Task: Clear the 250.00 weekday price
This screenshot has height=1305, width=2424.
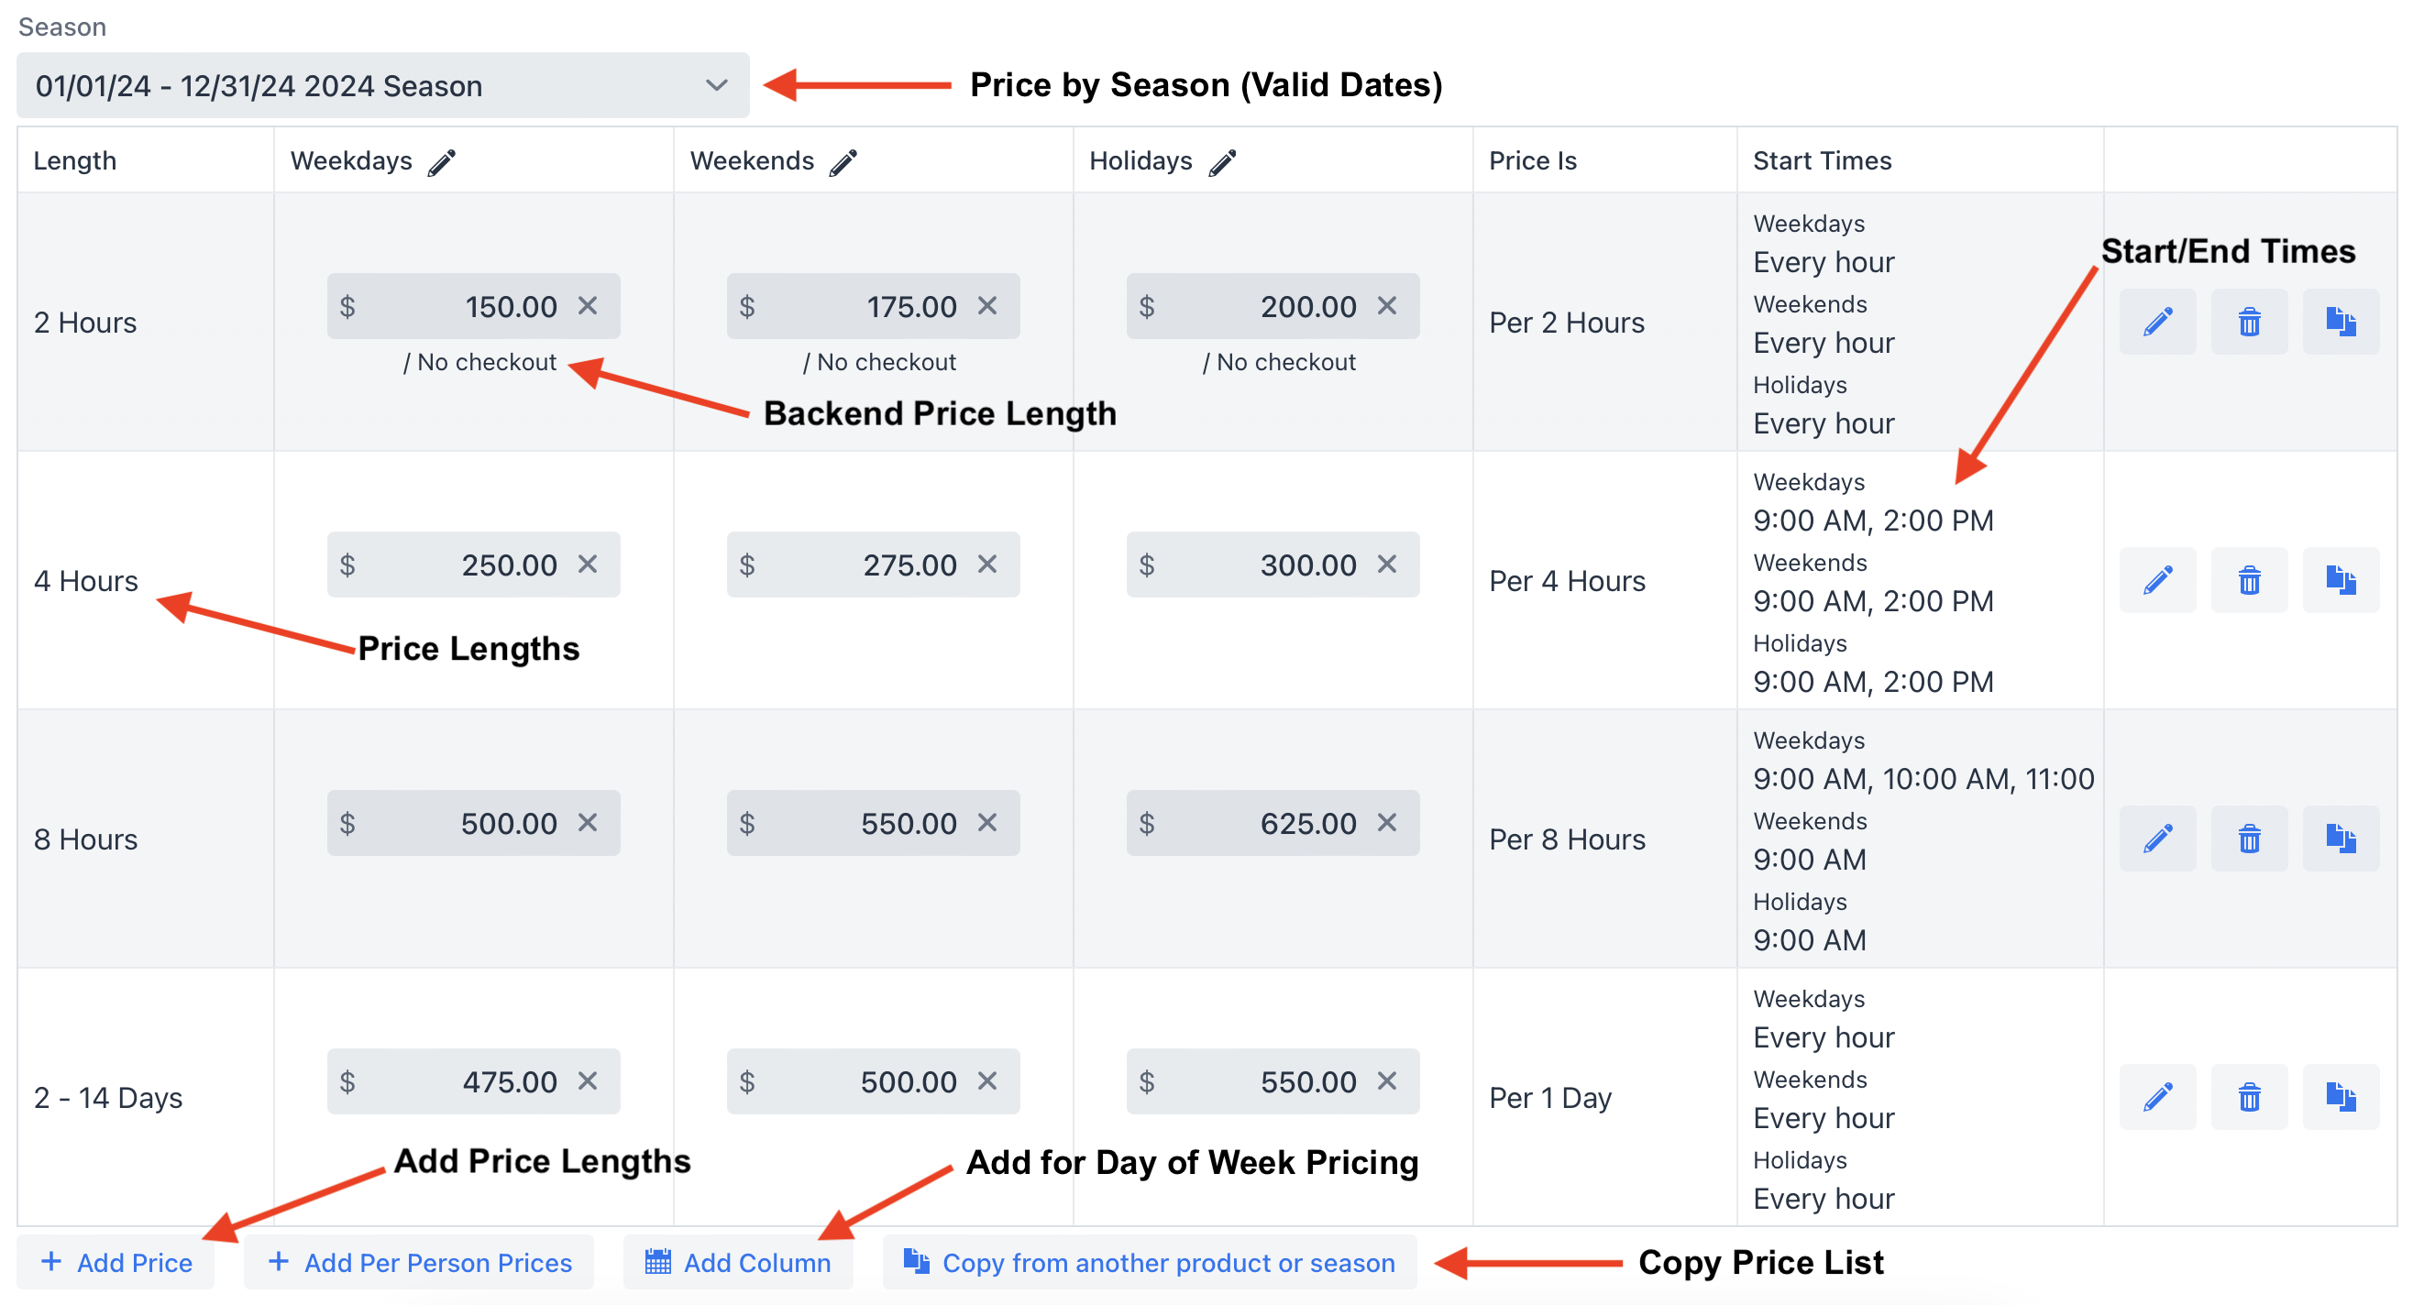Action: click(x=588, y=565)
